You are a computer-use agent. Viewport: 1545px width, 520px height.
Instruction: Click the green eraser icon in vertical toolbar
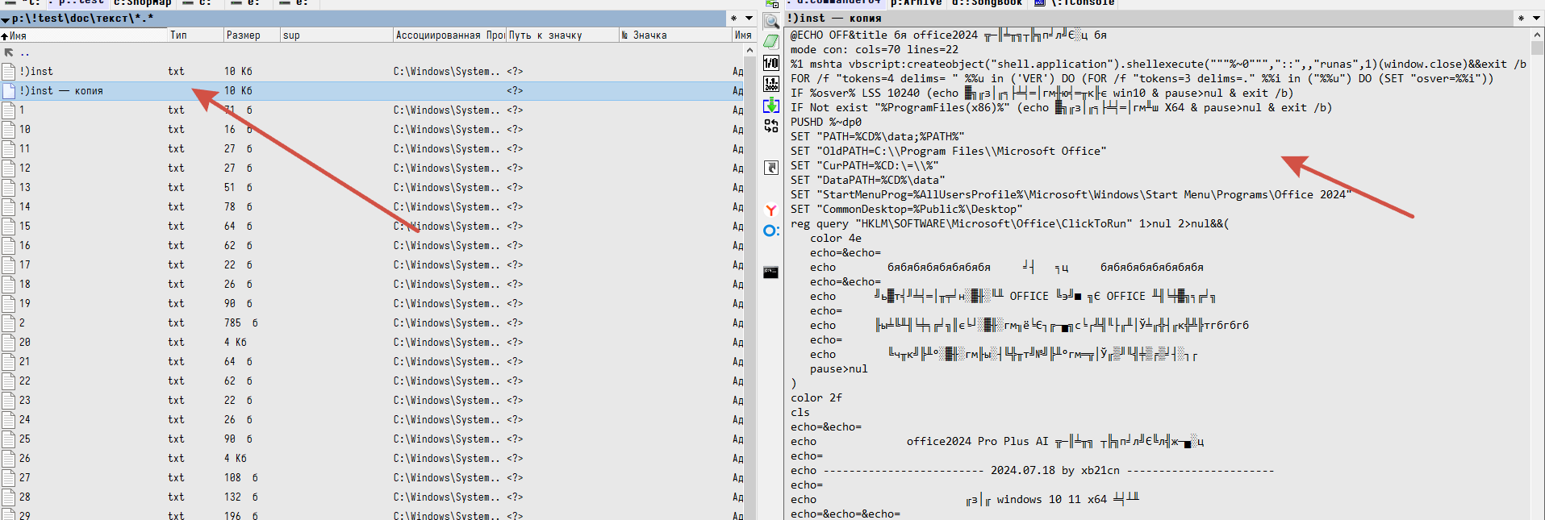coord(771,42)
